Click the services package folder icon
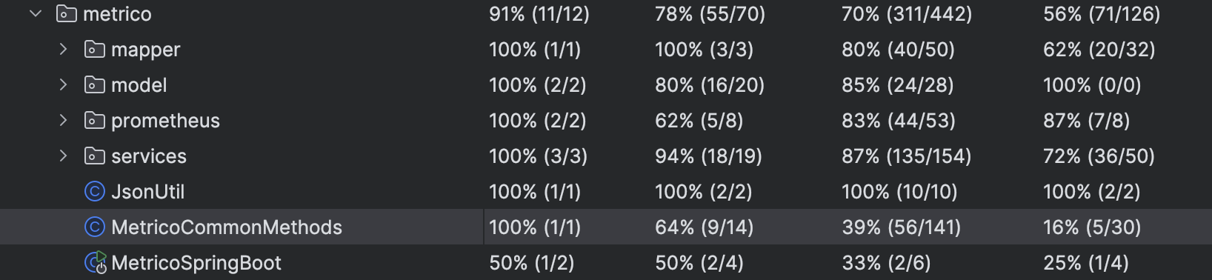Image resolution: width=1212 pixels, height=280 pixels. (x=95, y=156)
